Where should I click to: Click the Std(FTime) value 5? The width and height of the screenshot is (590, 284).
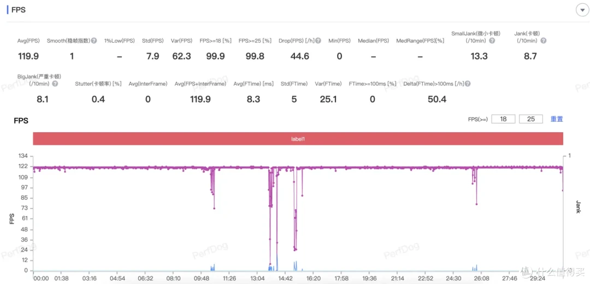(x=294, y=99)
